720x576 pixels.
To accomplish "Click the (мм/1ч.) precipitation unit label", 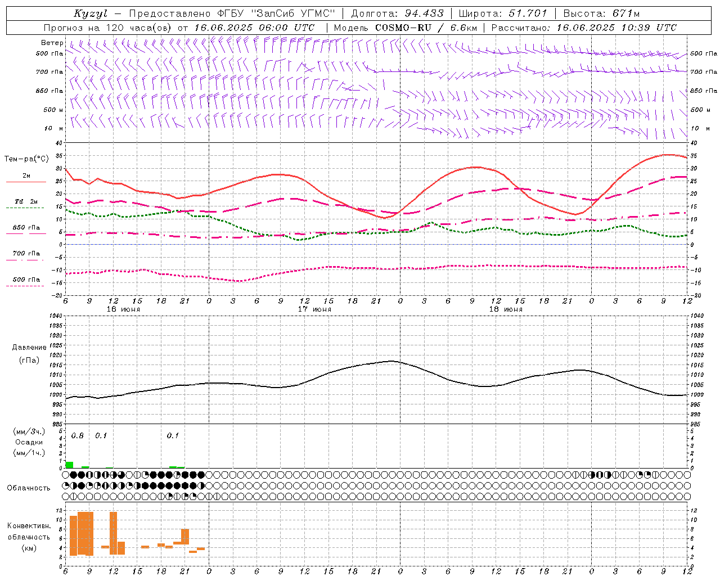I will pos(29,453).
